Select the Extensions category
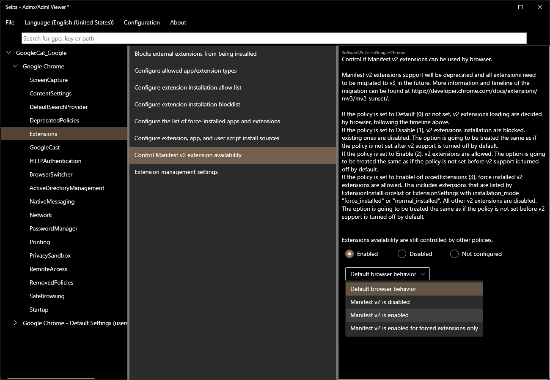This screenshot has width=550, height=380. pos(64,134)
